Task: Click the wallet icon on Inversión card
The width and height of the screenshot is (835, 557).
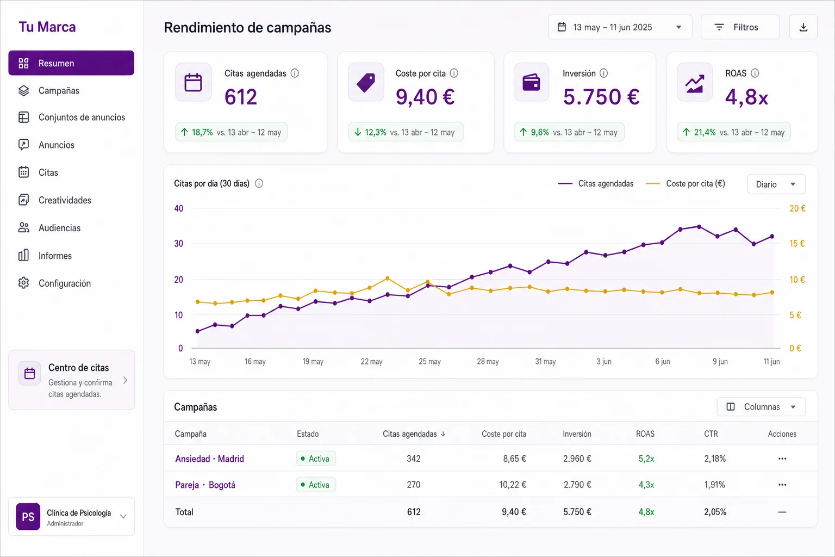Action: pyautogui.click(x=531, y=82)
